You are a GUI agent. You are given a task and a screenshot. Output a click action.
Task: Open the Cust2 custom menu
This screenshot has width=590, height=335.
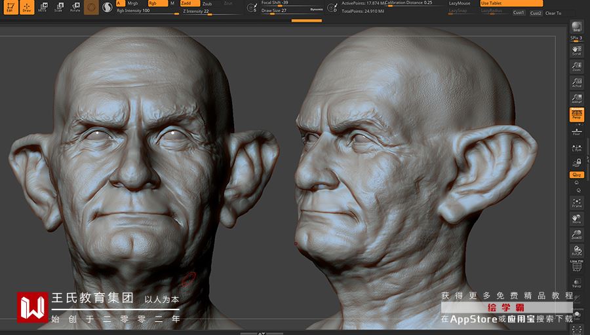[536, 13]
